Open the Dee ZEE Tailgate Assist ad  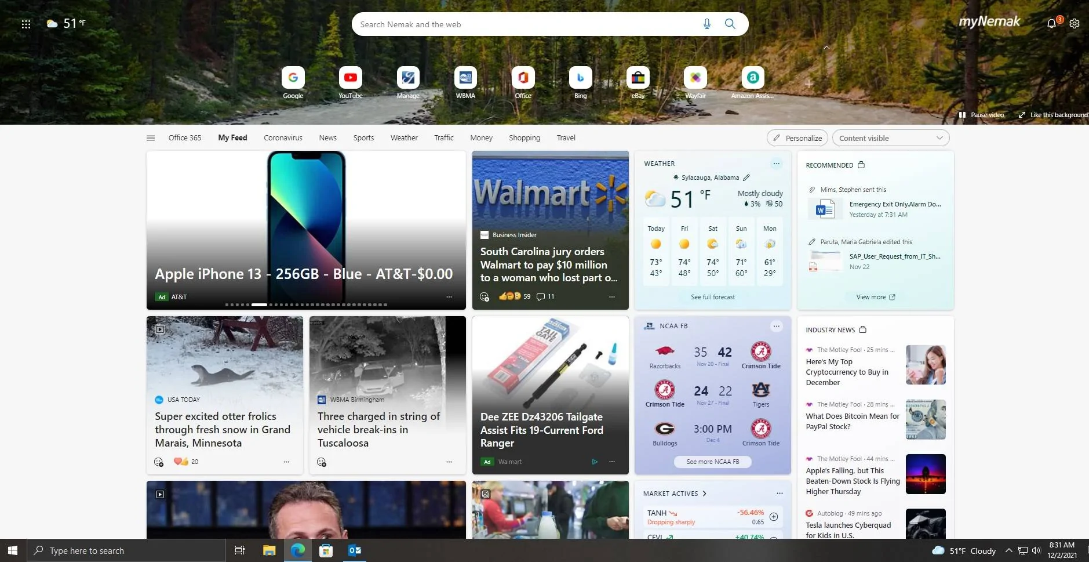(x=551, y=395)
